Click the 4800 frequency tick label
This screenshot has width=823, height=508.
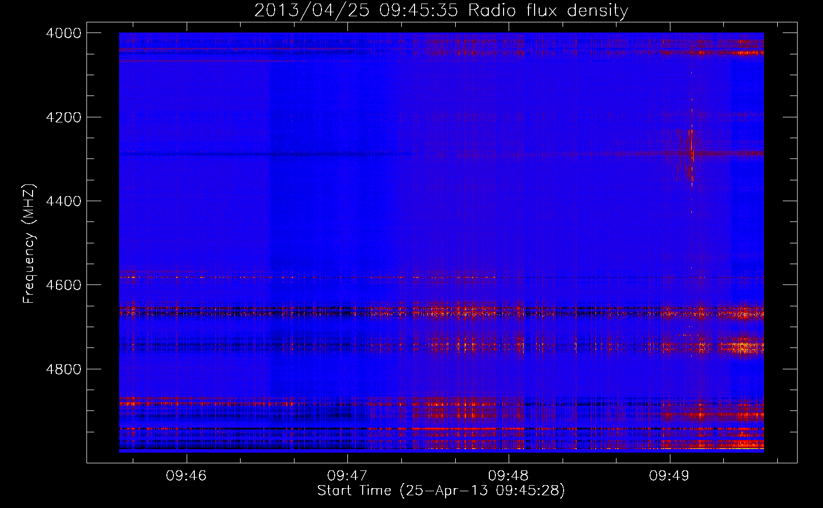pos(64,369)
